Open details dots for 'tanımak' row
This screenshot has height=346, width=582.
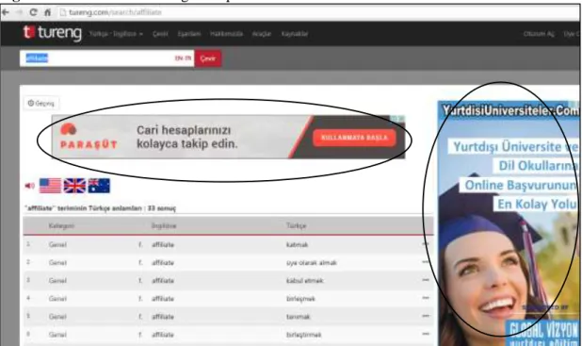point(426,316)
